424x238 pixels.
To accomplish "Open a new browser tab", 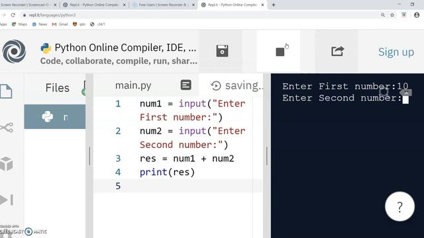I will pyautogui.click(x=274, y=5).
